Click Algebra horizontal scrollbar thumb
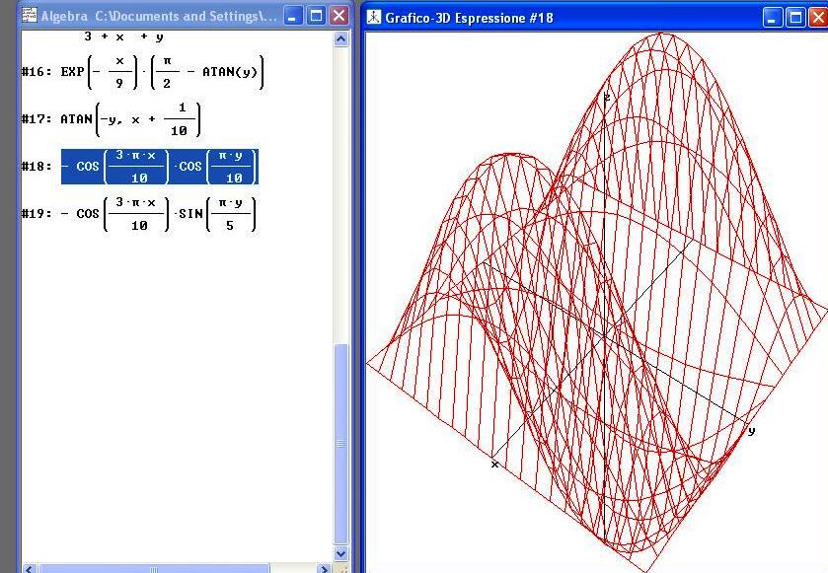 (154, 569)
